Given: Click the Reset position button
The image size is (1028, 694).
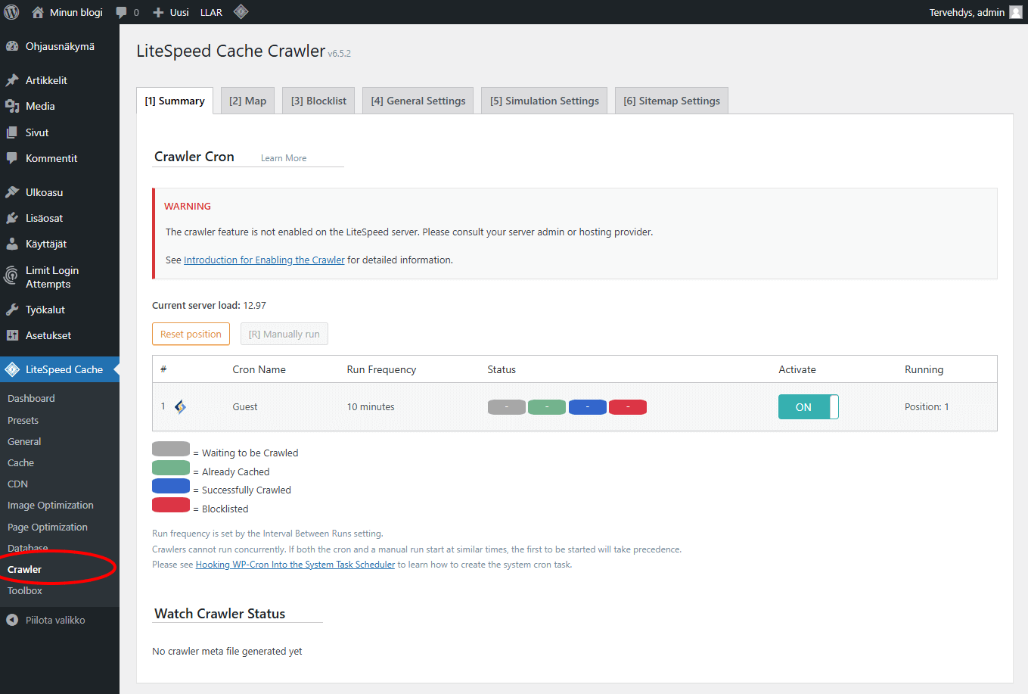Looking at the screenshot, I should coord(191,334).
